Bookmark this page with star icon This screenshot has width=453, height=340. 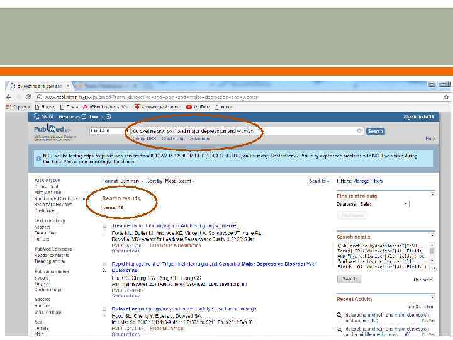pyautogui.click(x=446, y=97)
